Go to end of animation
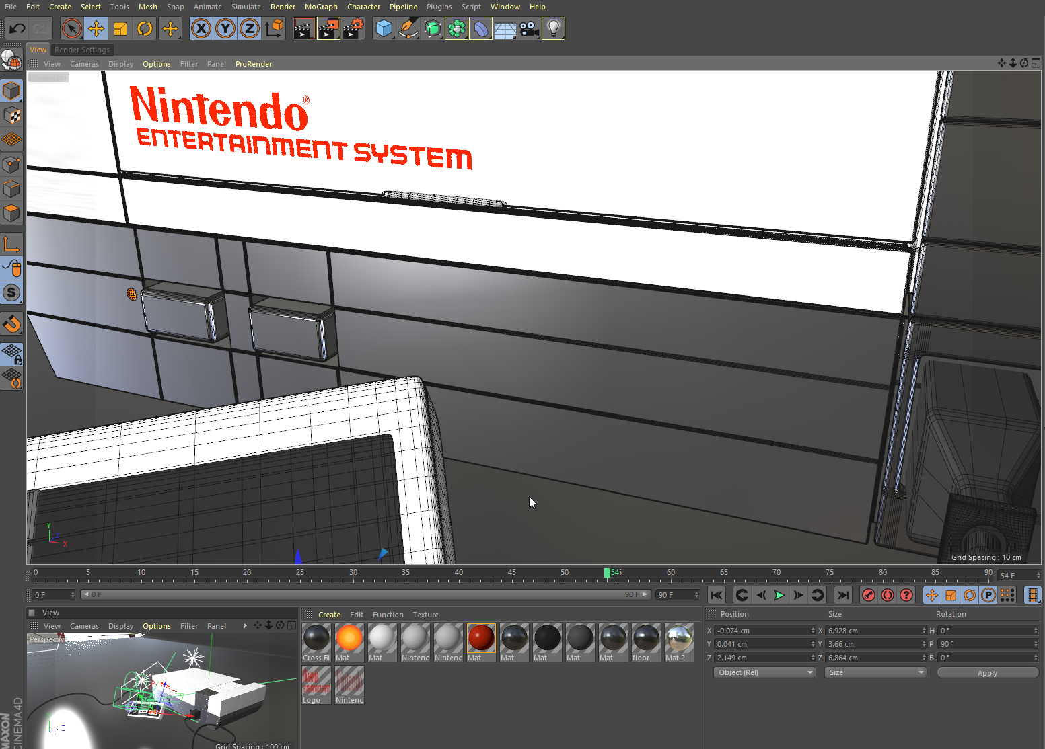Viewport: 1045px width, 749px height. click(x=842, y=595)
